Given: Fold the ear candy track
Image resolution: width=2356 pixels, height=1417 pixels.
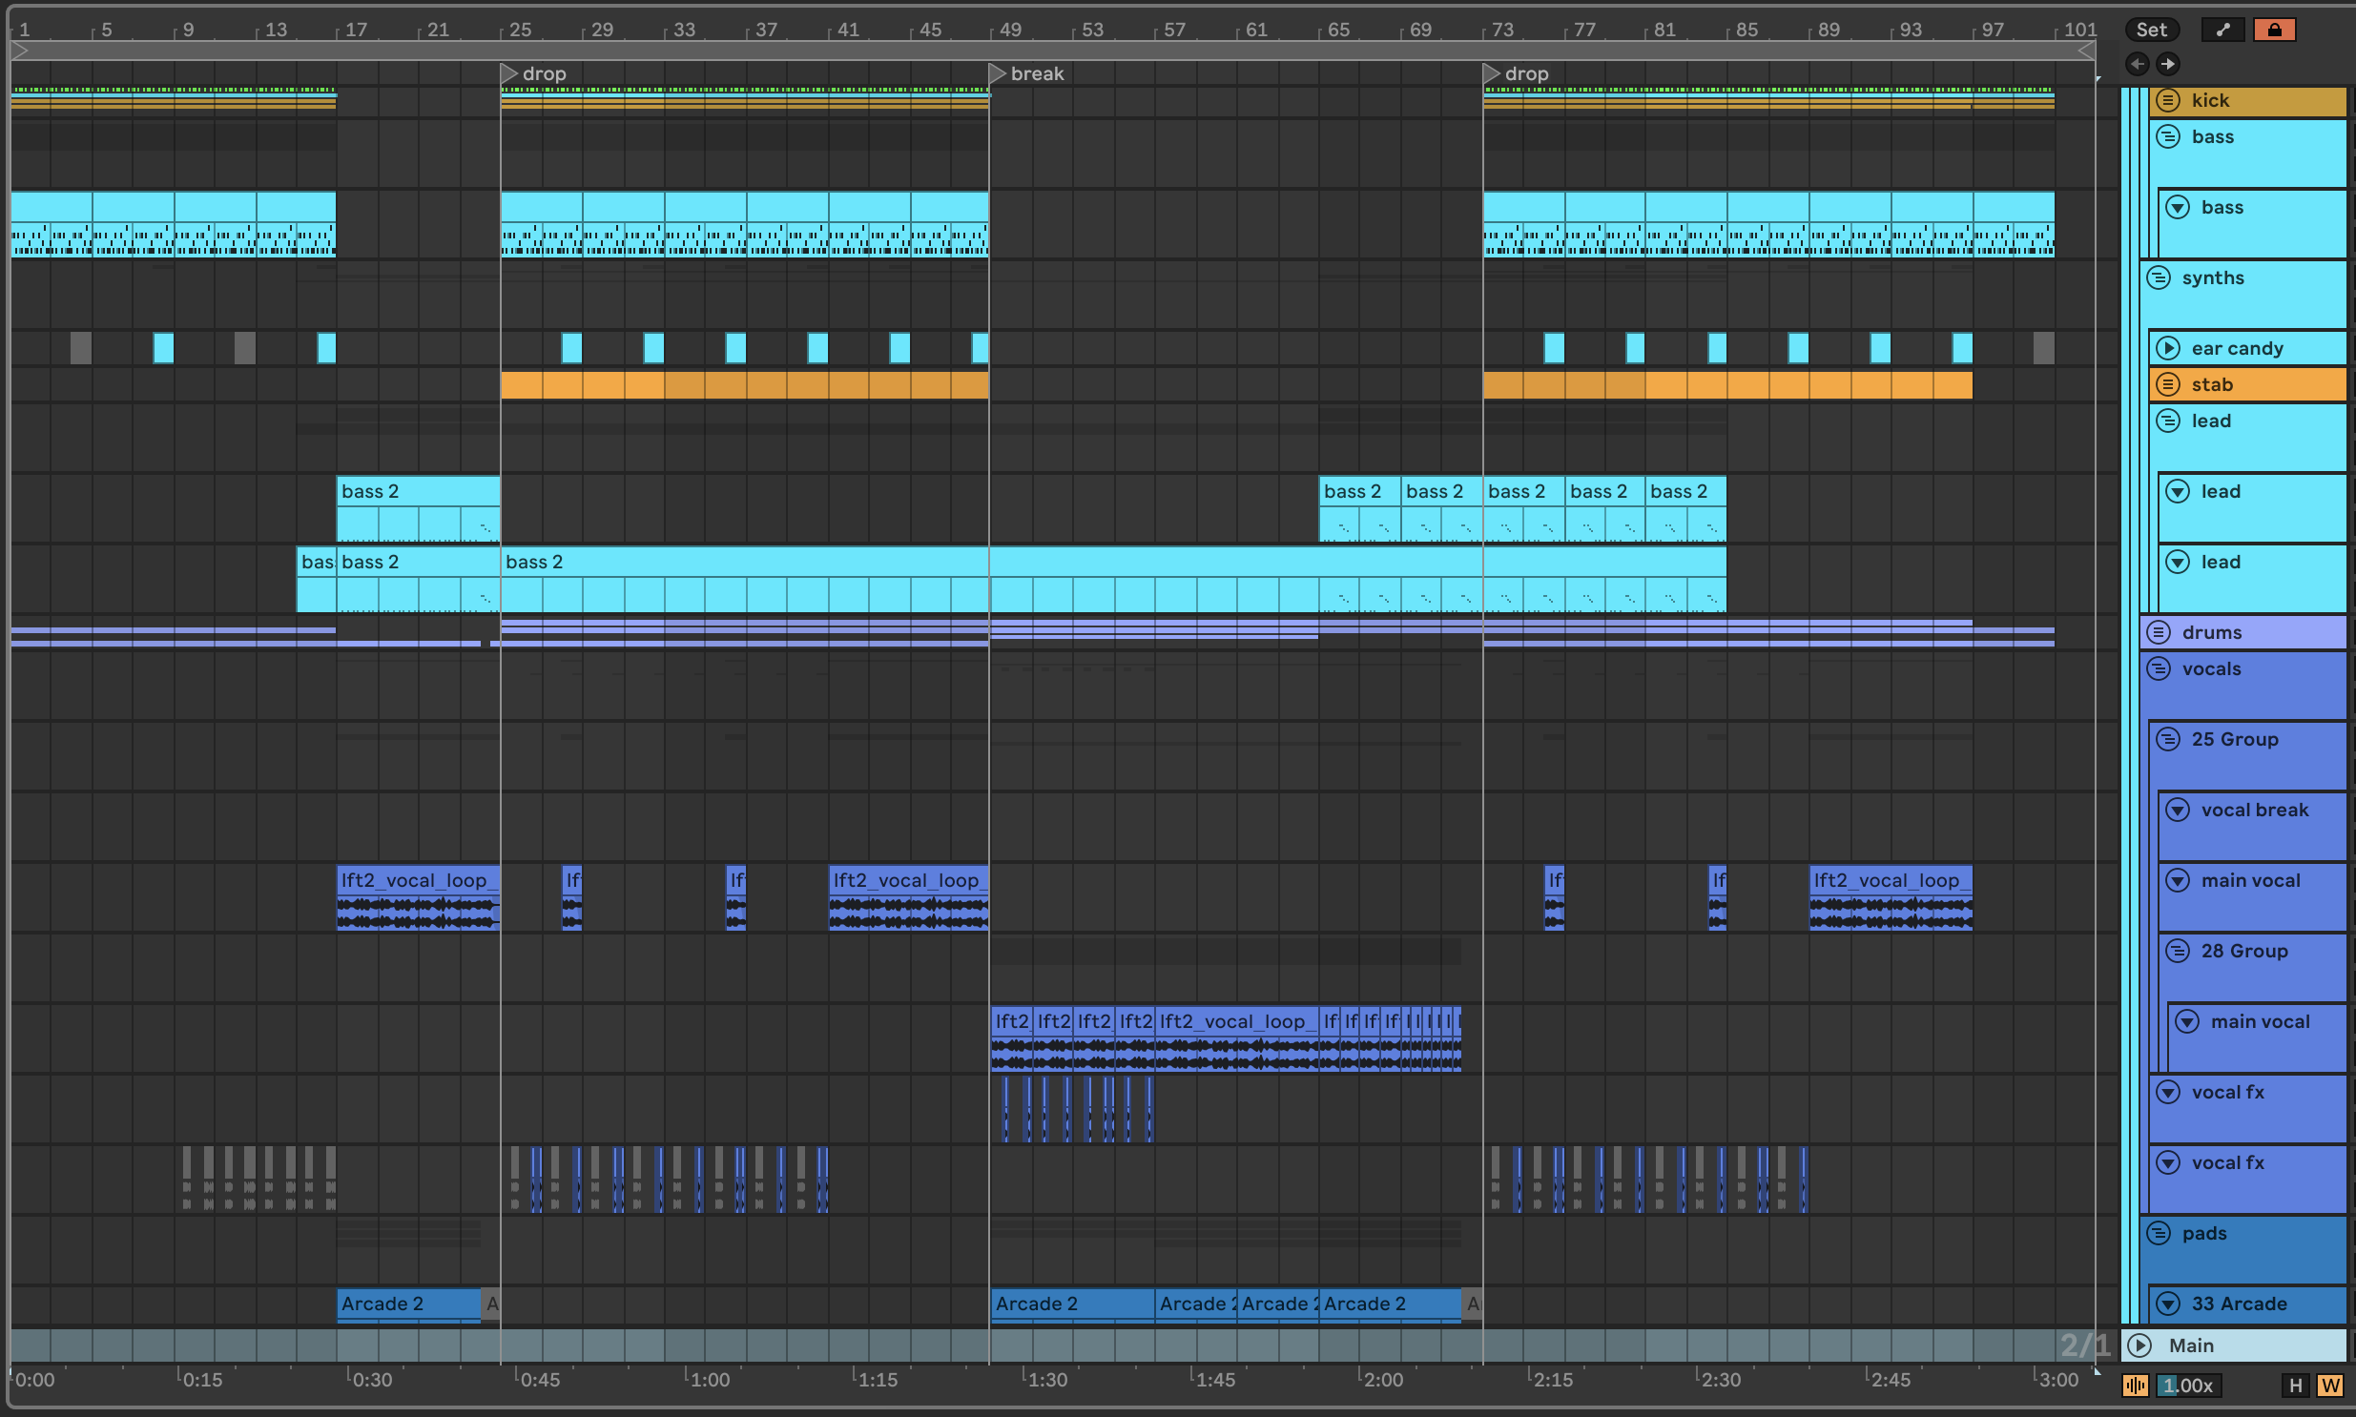Looking at the screenshot, I should pyautogui.click(x=2168, y=348).
